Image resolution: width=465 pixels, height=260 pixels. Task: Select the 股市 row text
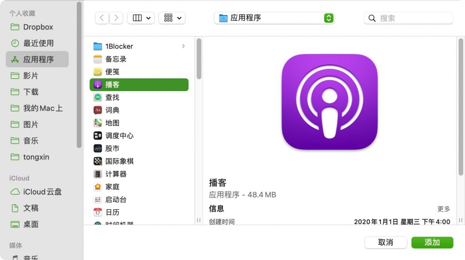point(113,149)
